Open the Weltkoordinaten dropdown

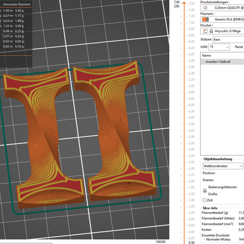[223, 166]
